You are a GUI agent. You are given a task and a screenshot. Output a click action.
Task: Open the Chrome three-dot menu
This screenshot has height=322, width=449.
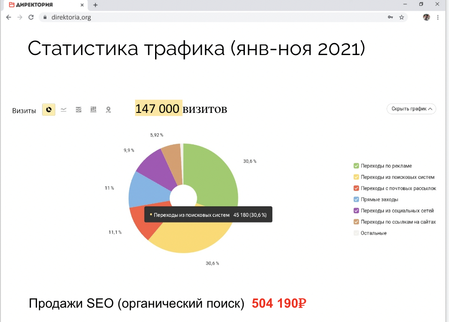[x=438, y=17]
